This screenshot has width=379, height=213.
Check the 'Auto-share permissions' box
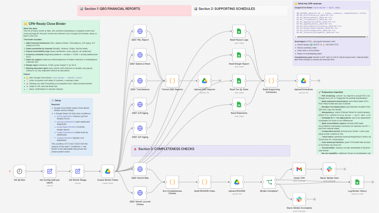pos(320,142)
